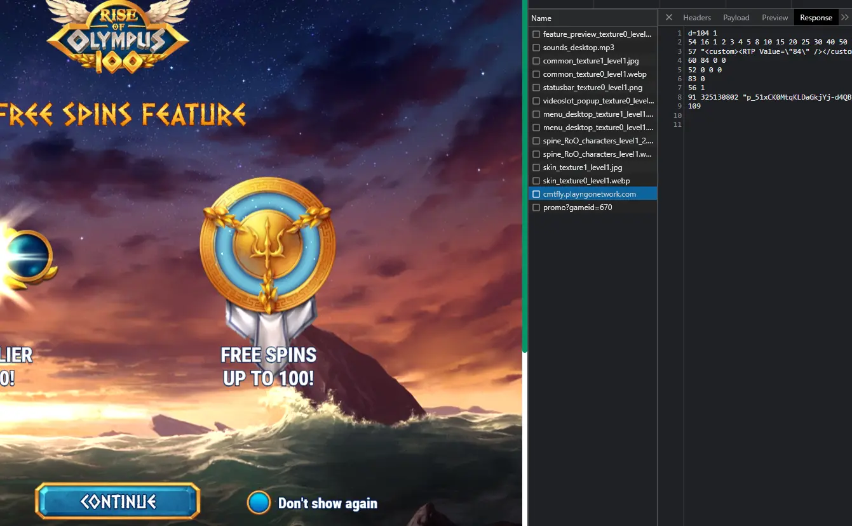Image resolution: width=852 pixels, height=526 pixels.
Task: Click response line with RTP Value 84
Action: click(769, 51)
